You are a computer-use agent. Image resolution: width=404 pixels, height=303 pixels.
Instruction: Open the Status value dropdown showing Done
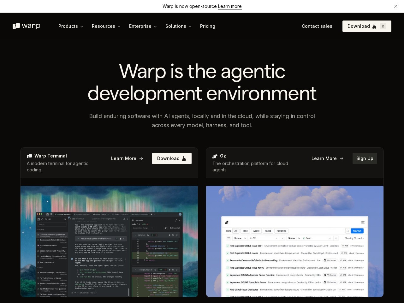click(x=317, y=238)
